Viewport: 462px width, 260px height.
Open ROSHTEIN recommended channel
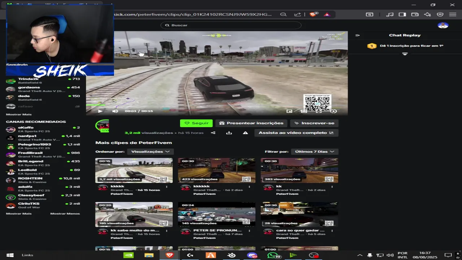[43, 180]
